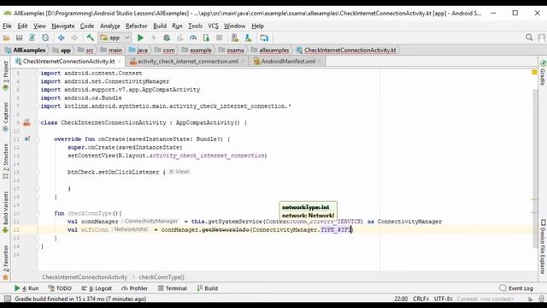Toggle the Project tool window strip button
The height and width of the screenshot is (308, 547).
5,76
